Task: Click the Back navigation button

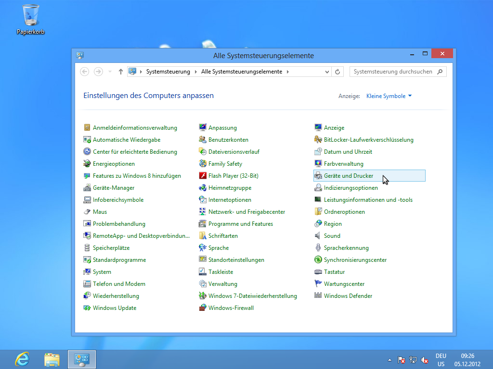Action: (x=85, y=72)
